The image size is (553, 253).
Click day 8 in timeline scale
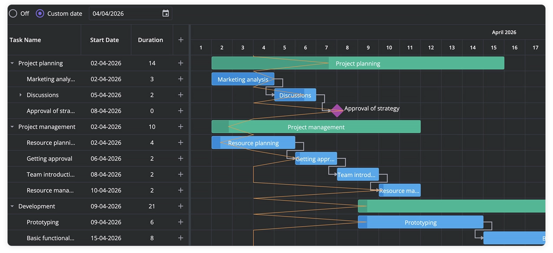[347, 47]
